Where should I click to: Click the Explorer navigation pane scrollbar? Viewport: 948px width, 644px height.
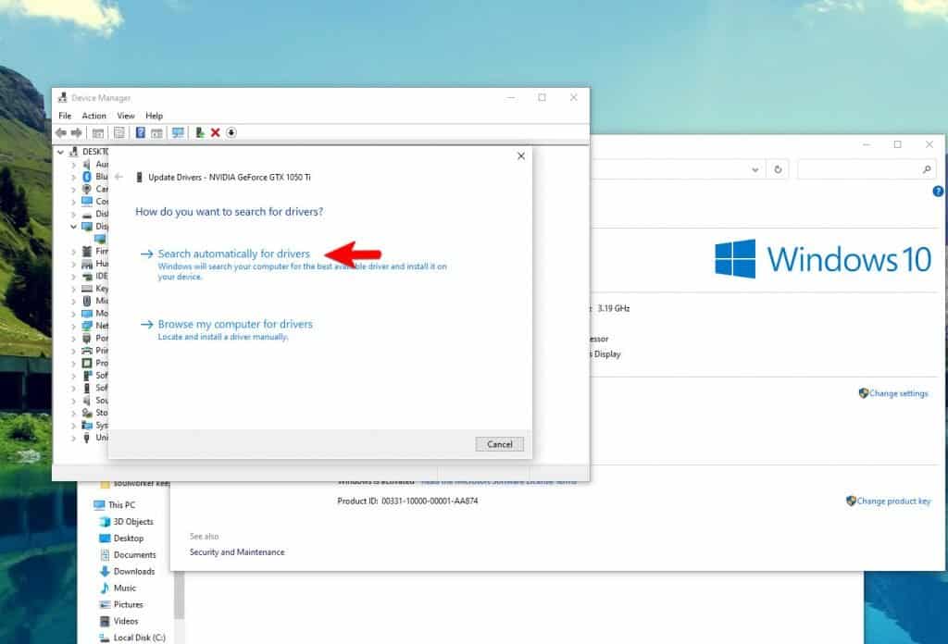(x=179, y=595)
